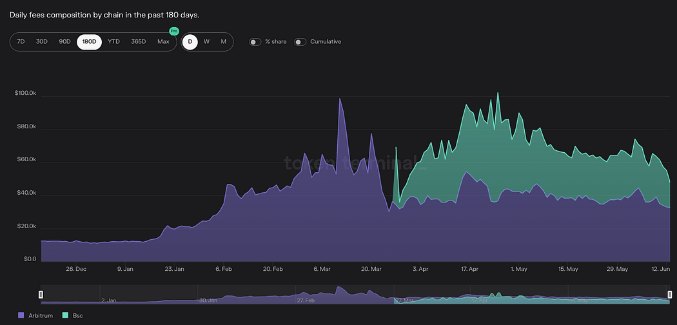Click the purple Arbitrum legend swatch
The image size is (677, 325).
coord(22,315)
